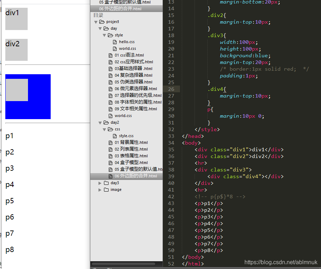This screenshot has height=269, width=321.
Task: Click file icon of 04 复杂选择器.html
Action: (x=111, y=76)
